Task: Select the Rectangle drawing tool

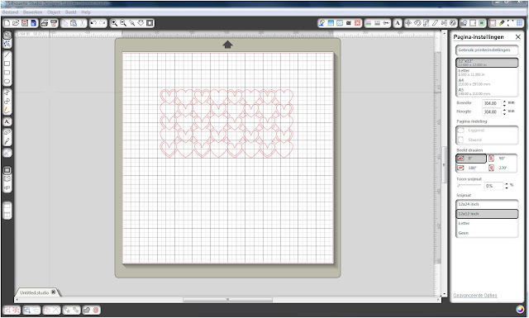Action: pyautogui.click(x=7, y=64)
